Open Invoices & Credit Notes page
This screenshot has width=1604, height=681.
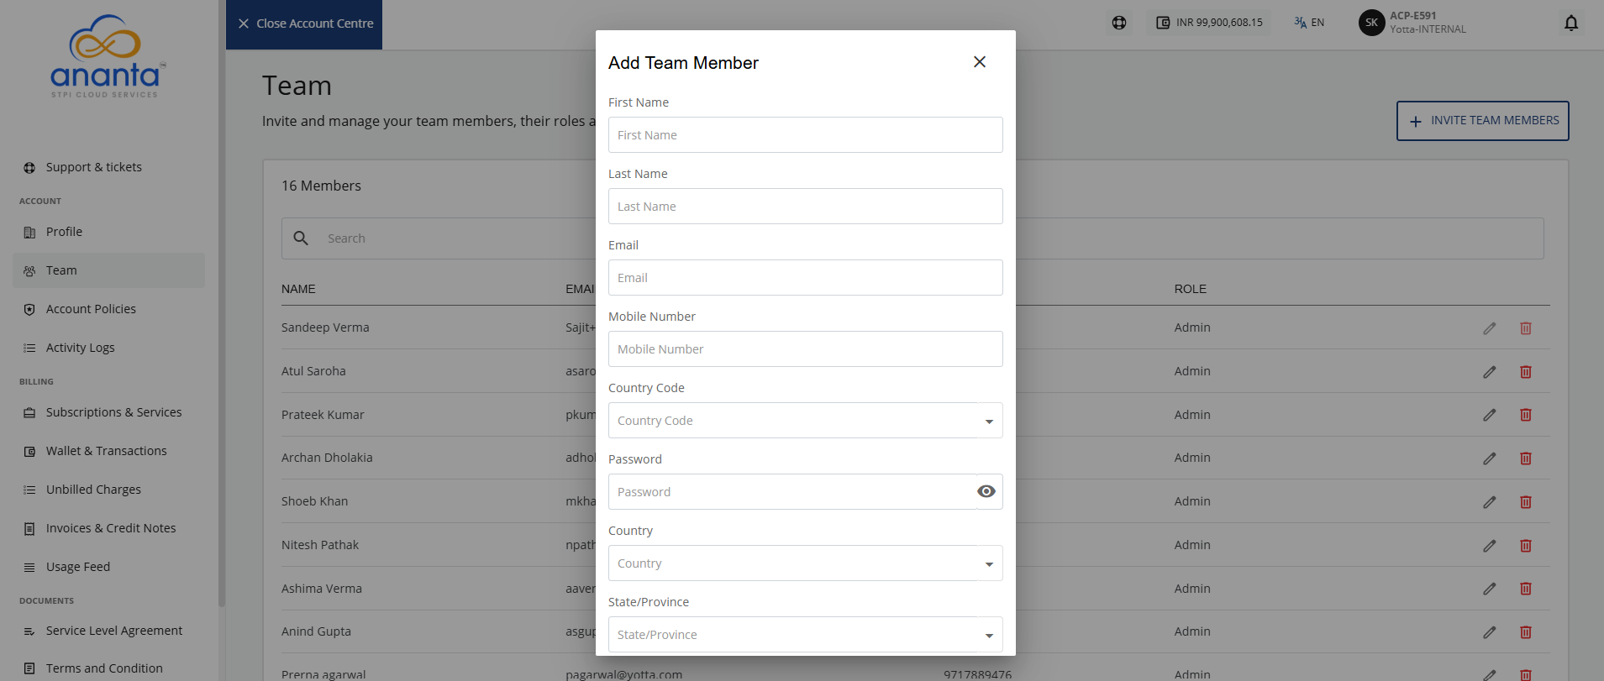tap(108, 528)
